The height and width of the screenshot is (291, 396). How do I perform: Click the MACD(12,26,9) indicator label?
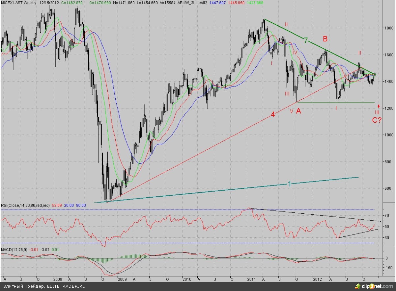pyautogui.click(x=14, y=251)
